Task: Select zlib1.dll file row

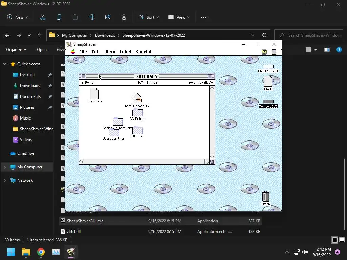Action: (x=161, y=232)
